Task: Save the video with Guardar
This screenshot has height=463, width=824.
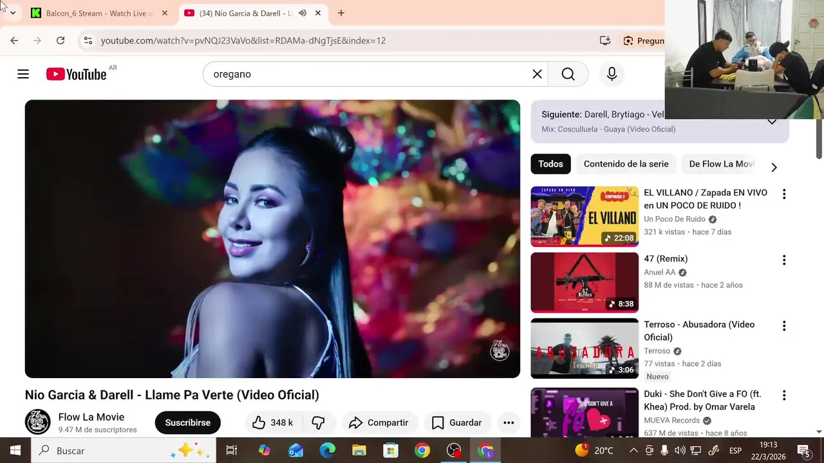Action: coord(456,422)
